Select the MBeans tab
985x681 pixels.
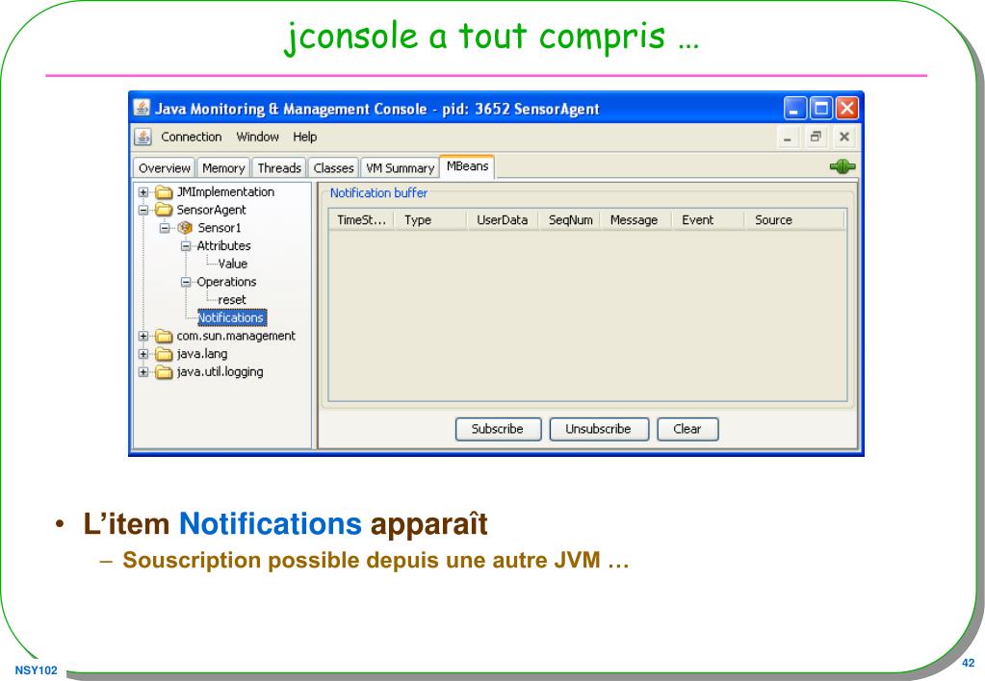coord(467,166)
